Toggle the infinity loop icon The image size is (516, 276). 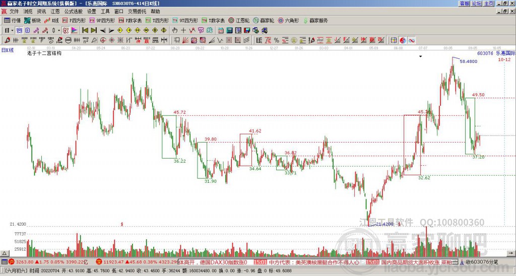pyautogui.click(x=411, y=40)
